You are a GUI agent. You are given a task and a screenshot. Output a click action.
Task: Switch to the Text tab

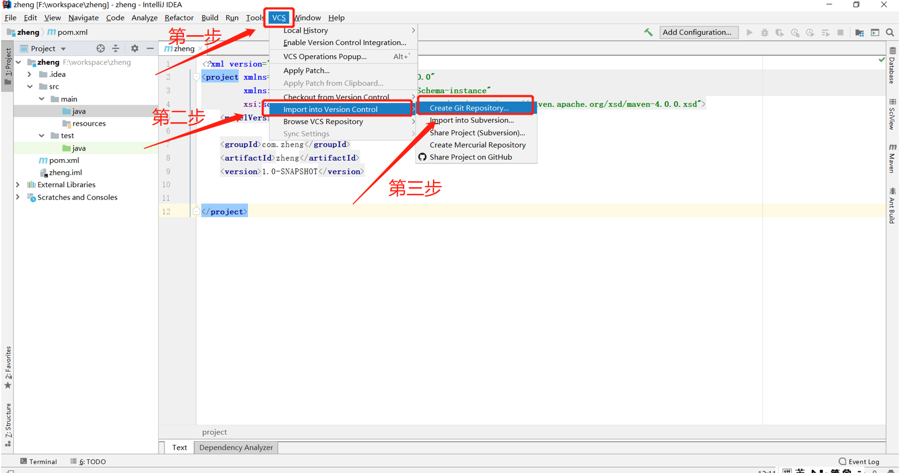pyautogui.click(x=180, y=448)
